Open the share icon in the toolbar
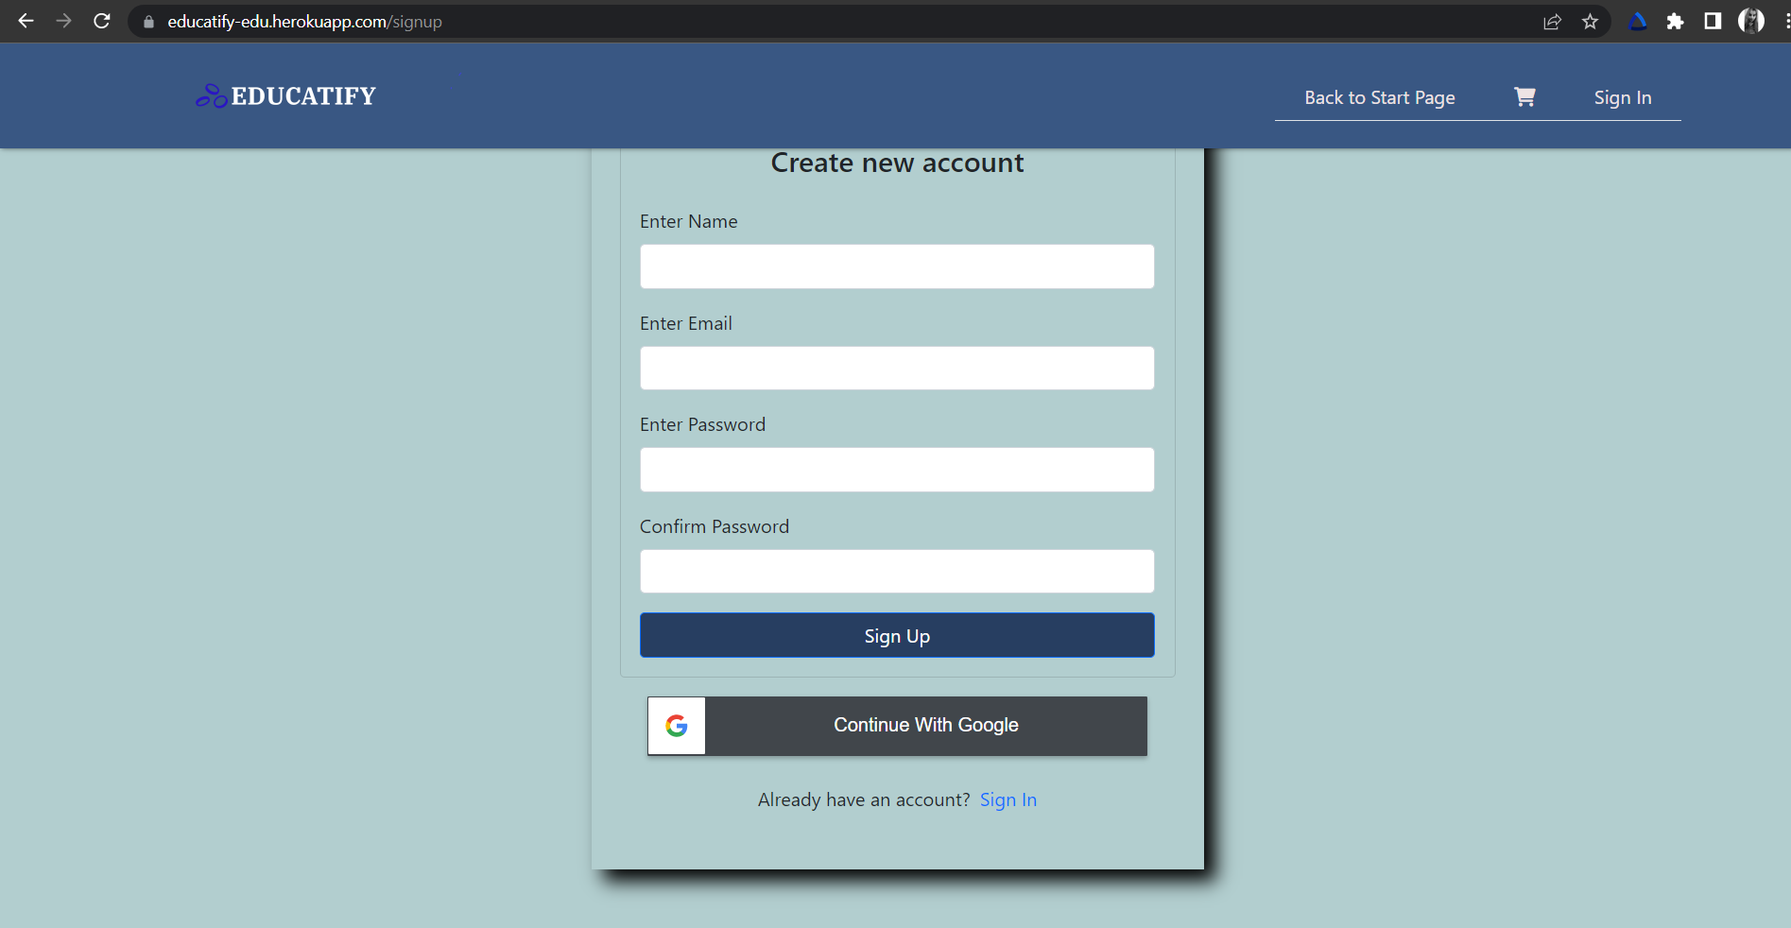The height and width of the screenshot is (928, 1791). (1552, 21)
